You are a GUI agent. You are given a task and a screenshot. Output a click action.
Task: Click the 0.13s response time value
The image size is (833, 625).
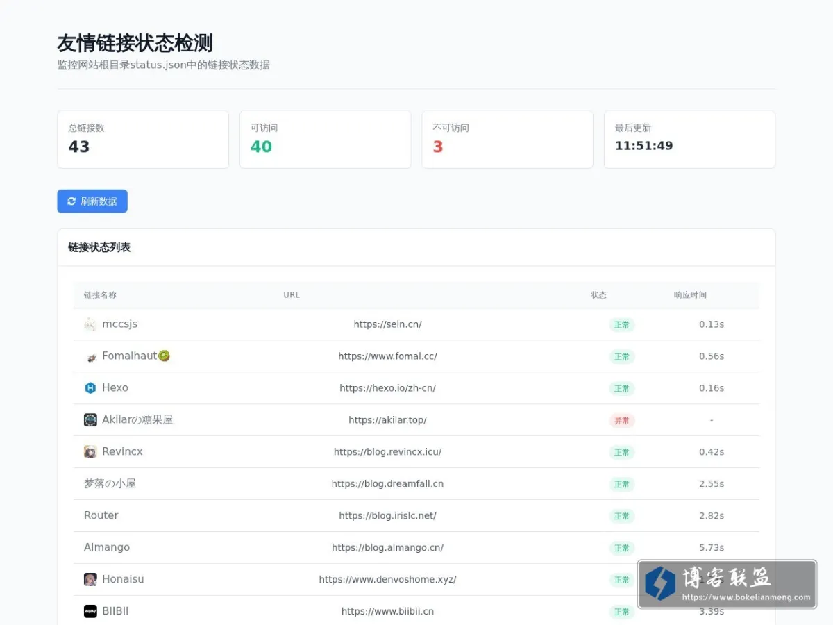[x=712, y=324]
